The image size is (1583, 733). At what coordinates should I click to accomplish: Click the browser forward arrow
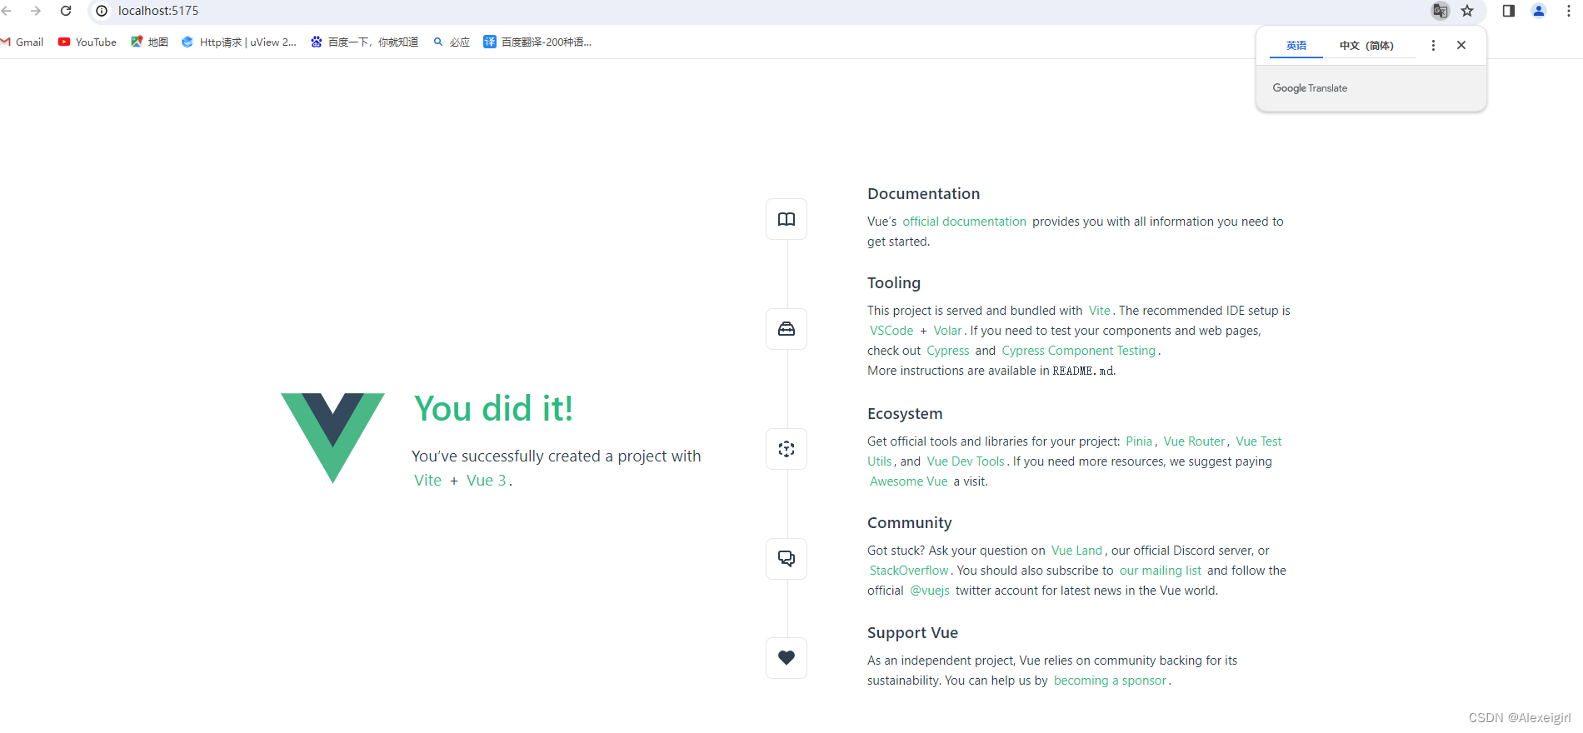pos(36,11)
